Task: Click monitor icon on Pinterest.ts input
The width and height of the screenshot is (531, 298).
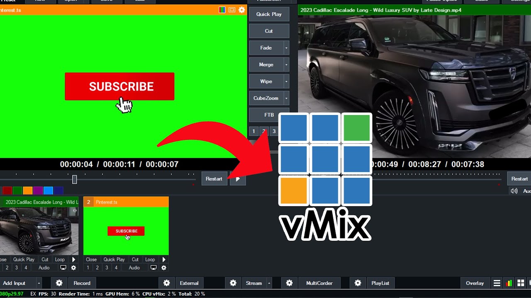Action: 153,268
